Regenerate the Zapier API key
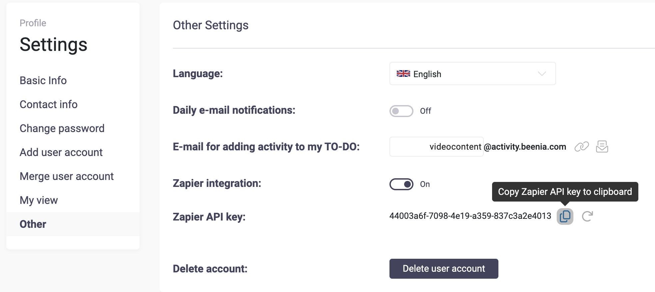655x292 pixels. tap(587, 217)
